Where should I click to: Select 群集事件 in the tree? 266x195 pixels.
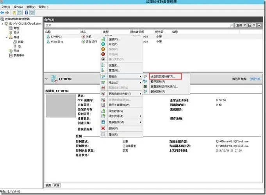click(x=19, y=55)
